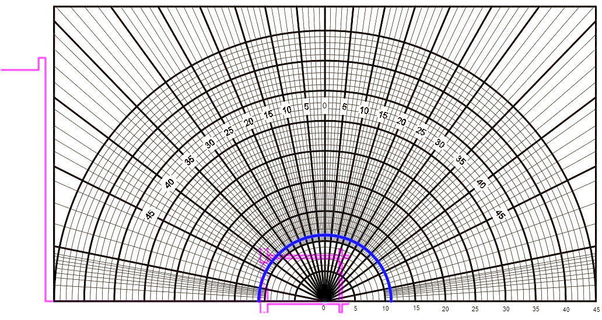Viewport: 602px width, 320px height.
Task: Click the "35" angle label on the left arc
Action: tap(189, 161)
